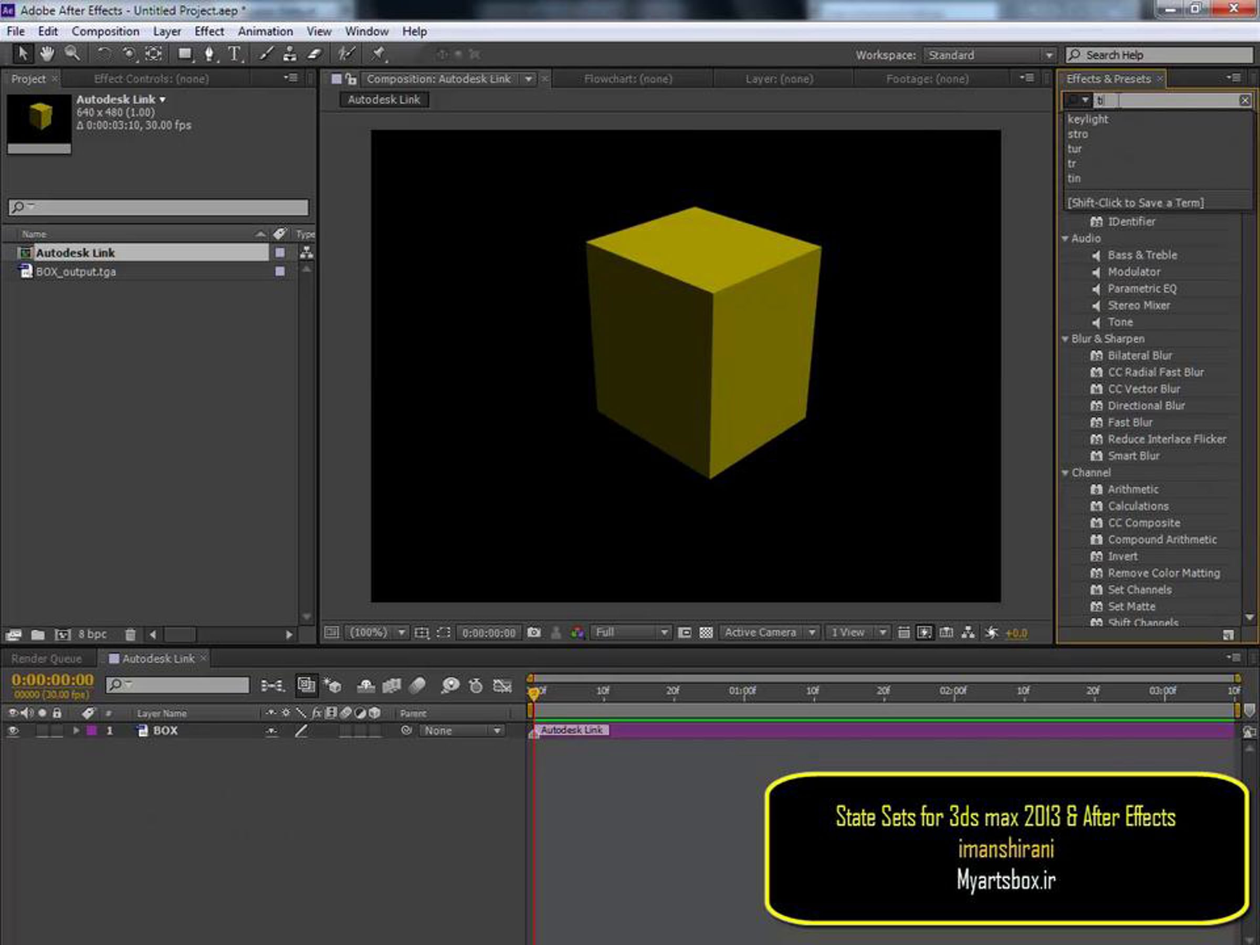Image resolution: width=1260 pixels, height=945 pixels.
Task: Switch to the Effect Controls tab
Action: point(152,79)
